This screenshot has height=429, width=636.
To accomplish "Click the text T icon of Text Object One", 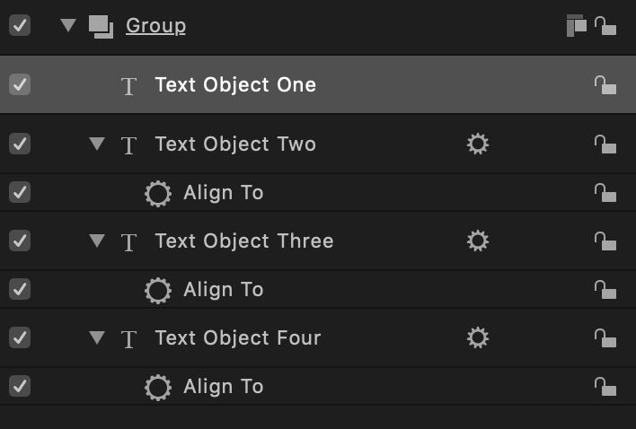I will (x=129, y=86).
